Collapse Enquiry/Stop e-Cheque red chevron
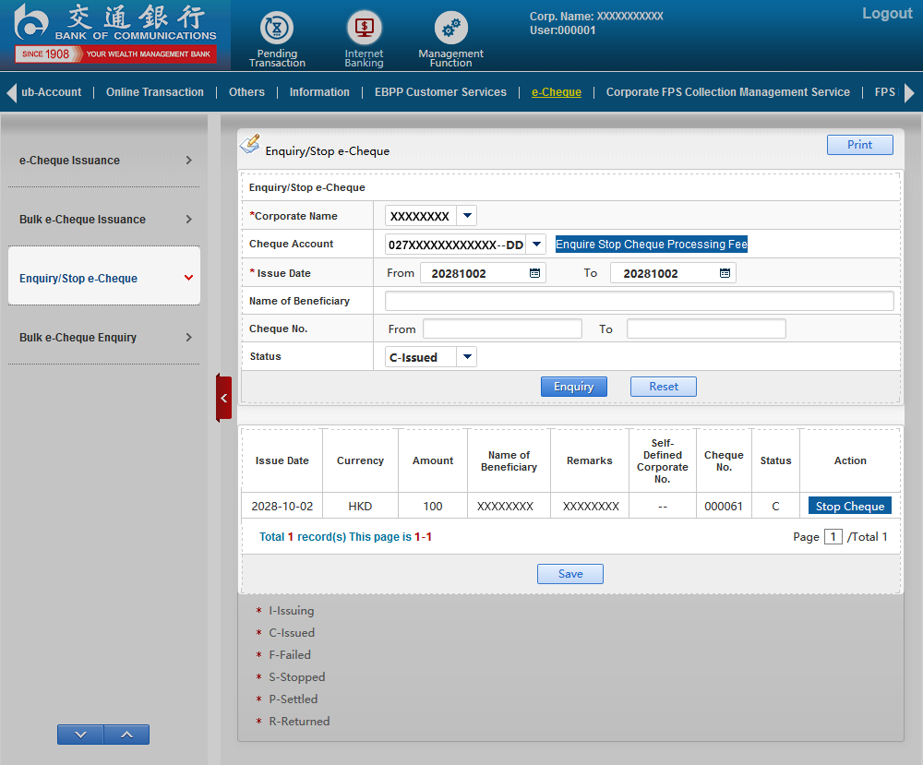This screenshot has height=765, width=923. pos(189,278)
